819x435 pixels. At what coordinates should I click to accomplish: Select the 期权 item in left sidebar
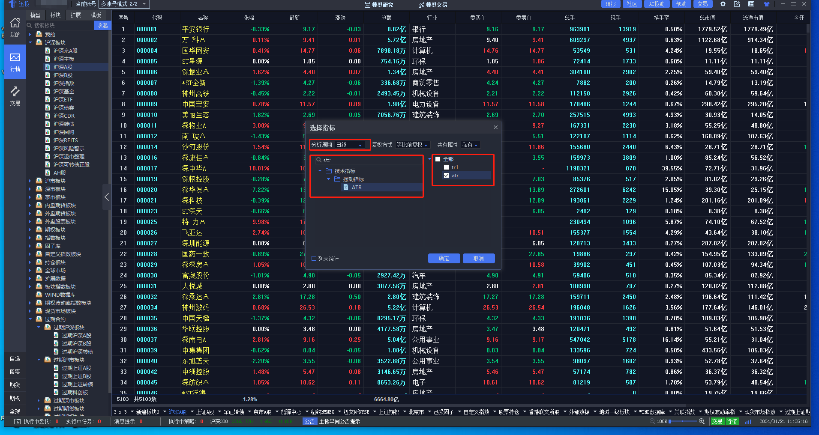pyautogui.click(x=15, y=398)
